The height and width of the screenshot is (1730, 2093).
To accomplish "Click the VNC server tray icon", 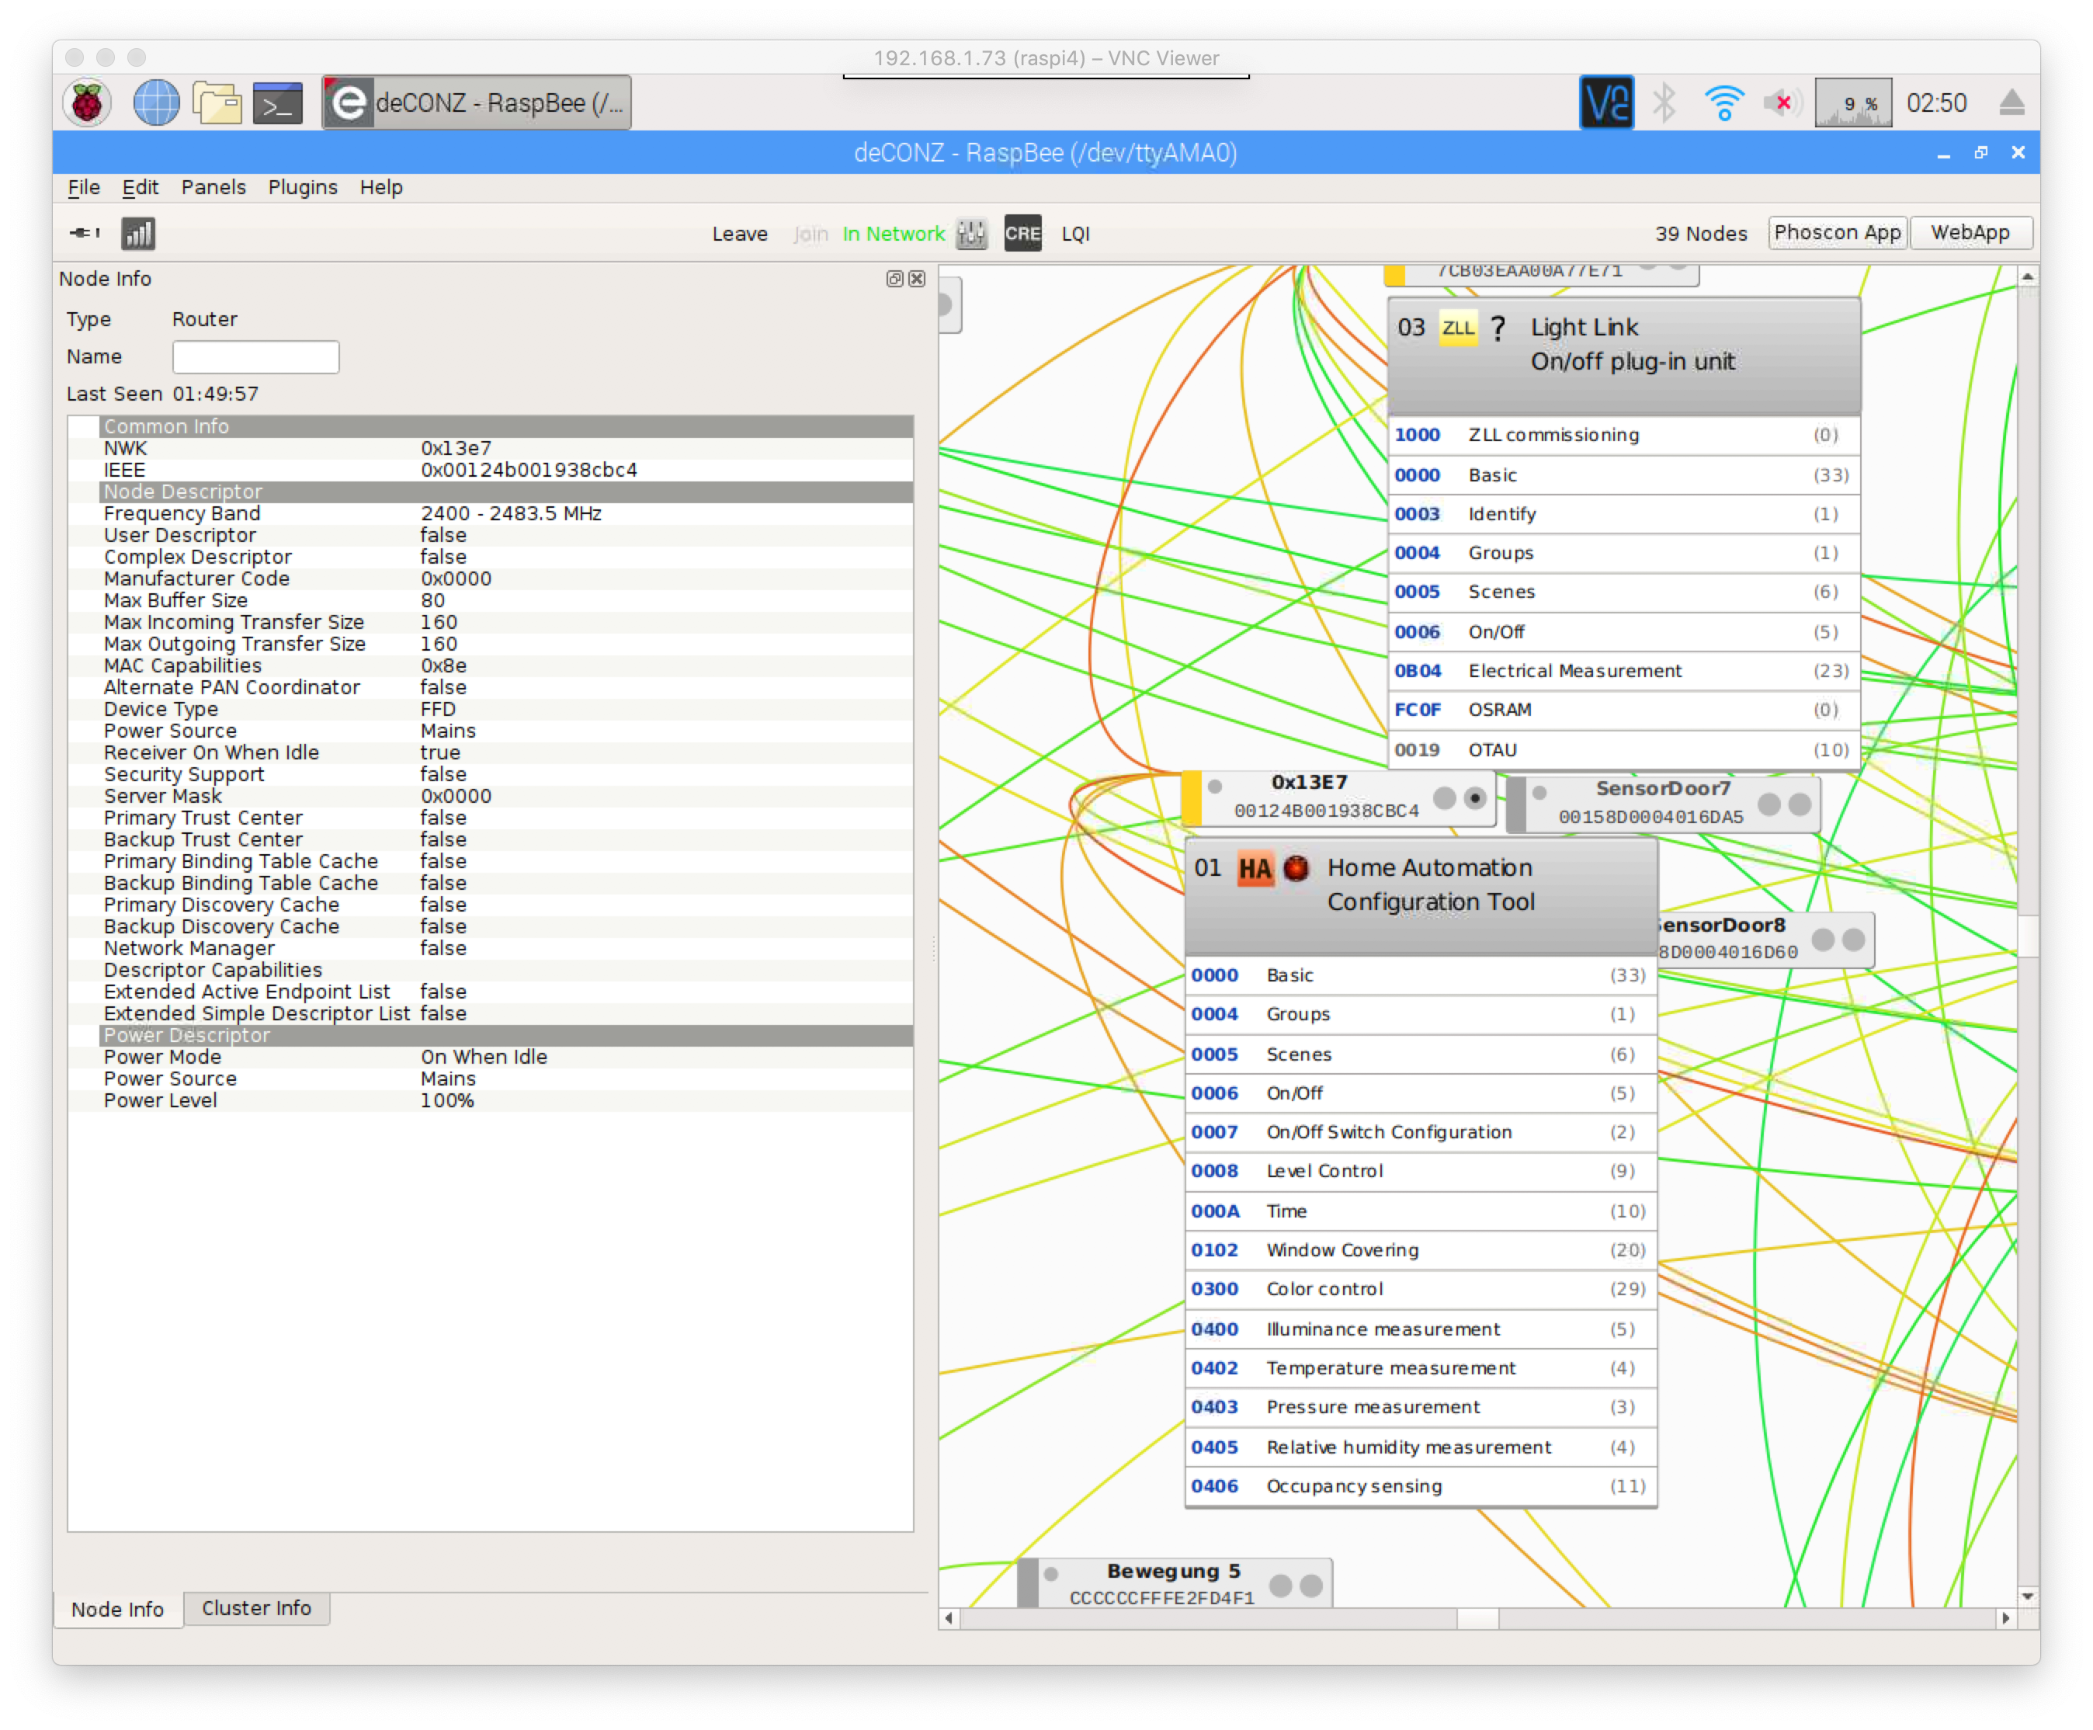I will point(1606,102).
